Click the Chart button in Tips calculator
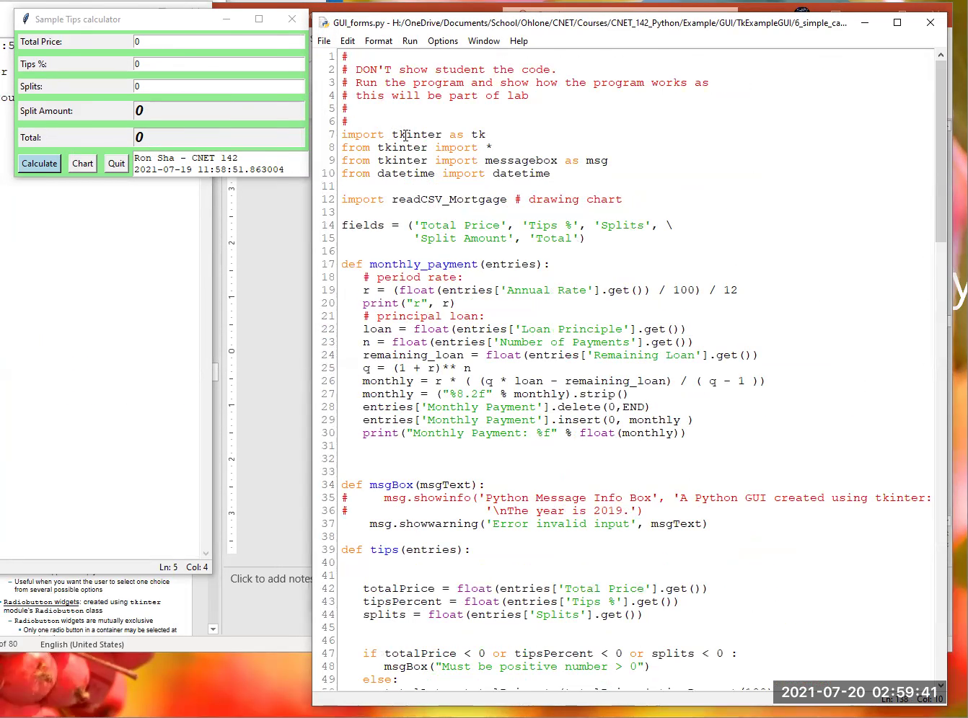 tap(83, 164)
